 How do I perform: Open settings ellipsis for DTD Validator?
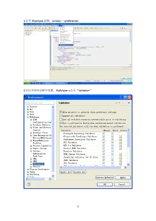pos(120,142)
